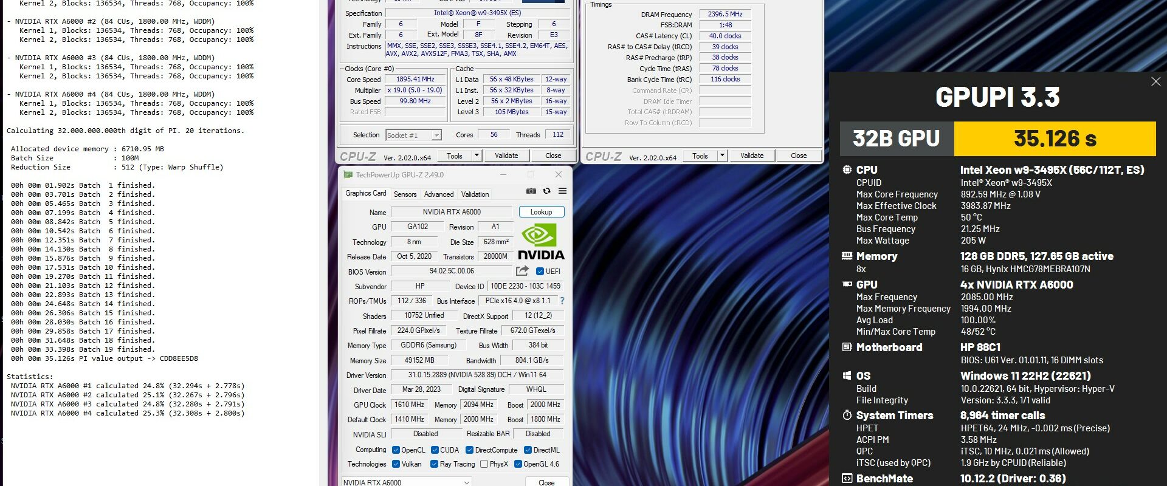Click the CPU-Z Cores value 56

coord(494,135)
